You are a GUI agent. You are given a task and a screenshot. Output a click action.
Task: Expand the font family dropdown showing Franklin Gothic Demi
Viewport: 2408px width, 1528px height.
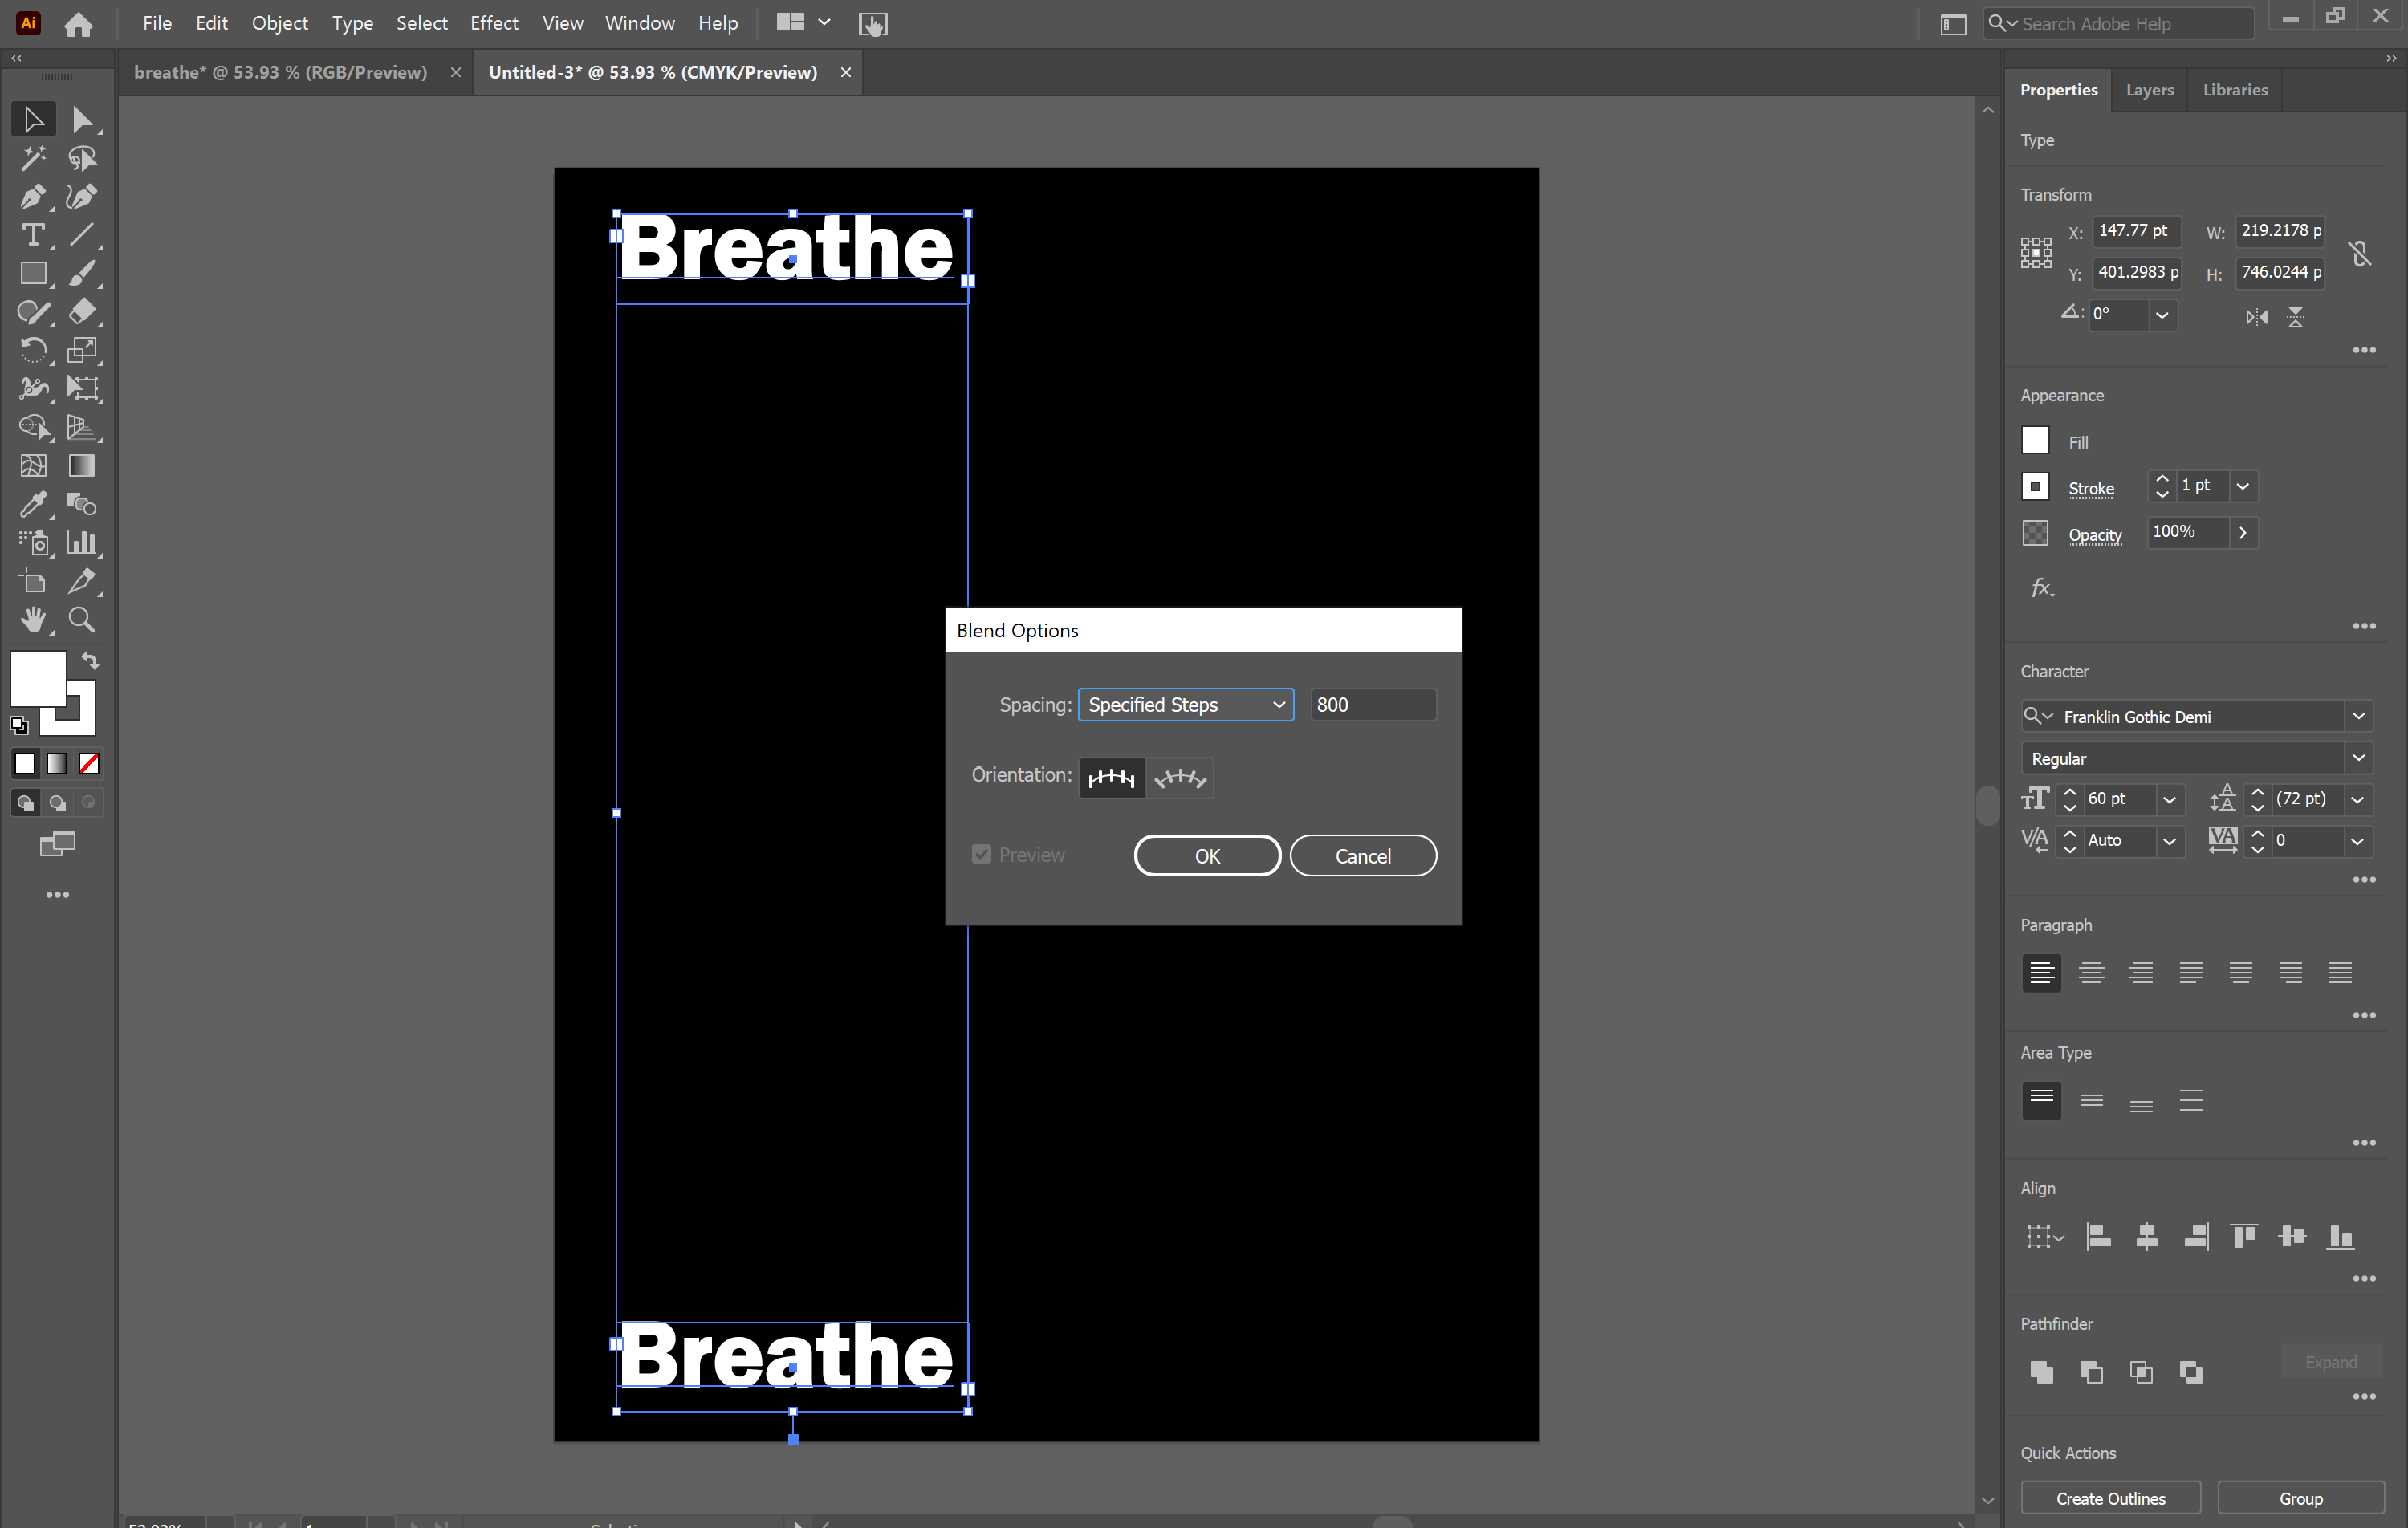2360,716
